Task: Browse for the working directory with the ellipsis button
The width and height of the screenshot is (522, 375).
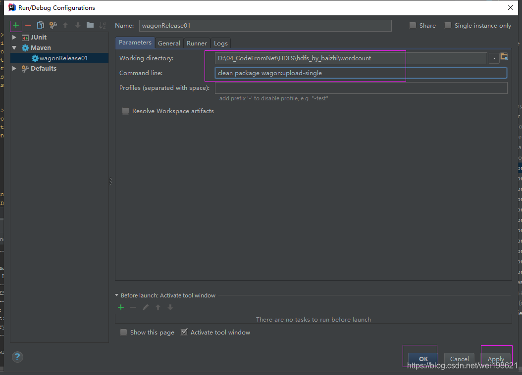Action: tap(494, 58)
